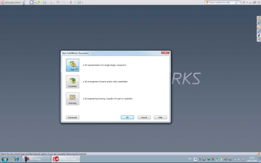Open the Design Library task pane tab
The height and width of the screenshot is (163, 261).
click(259, 22)
